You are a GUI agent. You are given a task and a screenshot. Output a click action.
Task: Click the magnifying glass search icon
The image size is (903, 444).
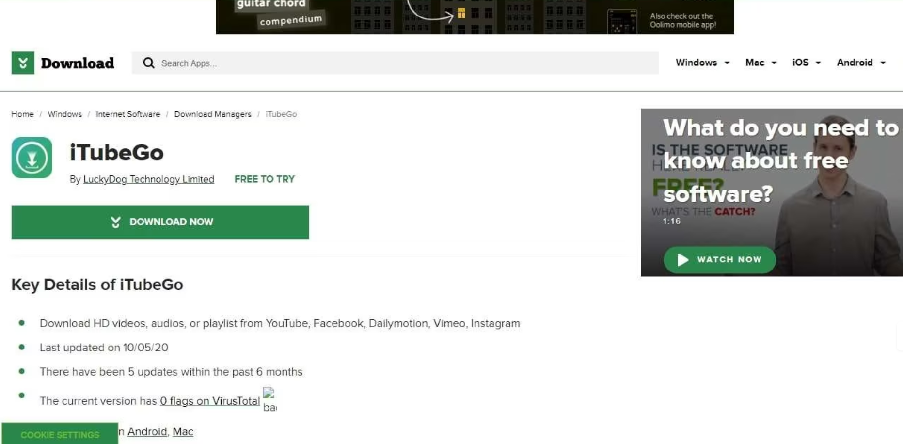148,63
